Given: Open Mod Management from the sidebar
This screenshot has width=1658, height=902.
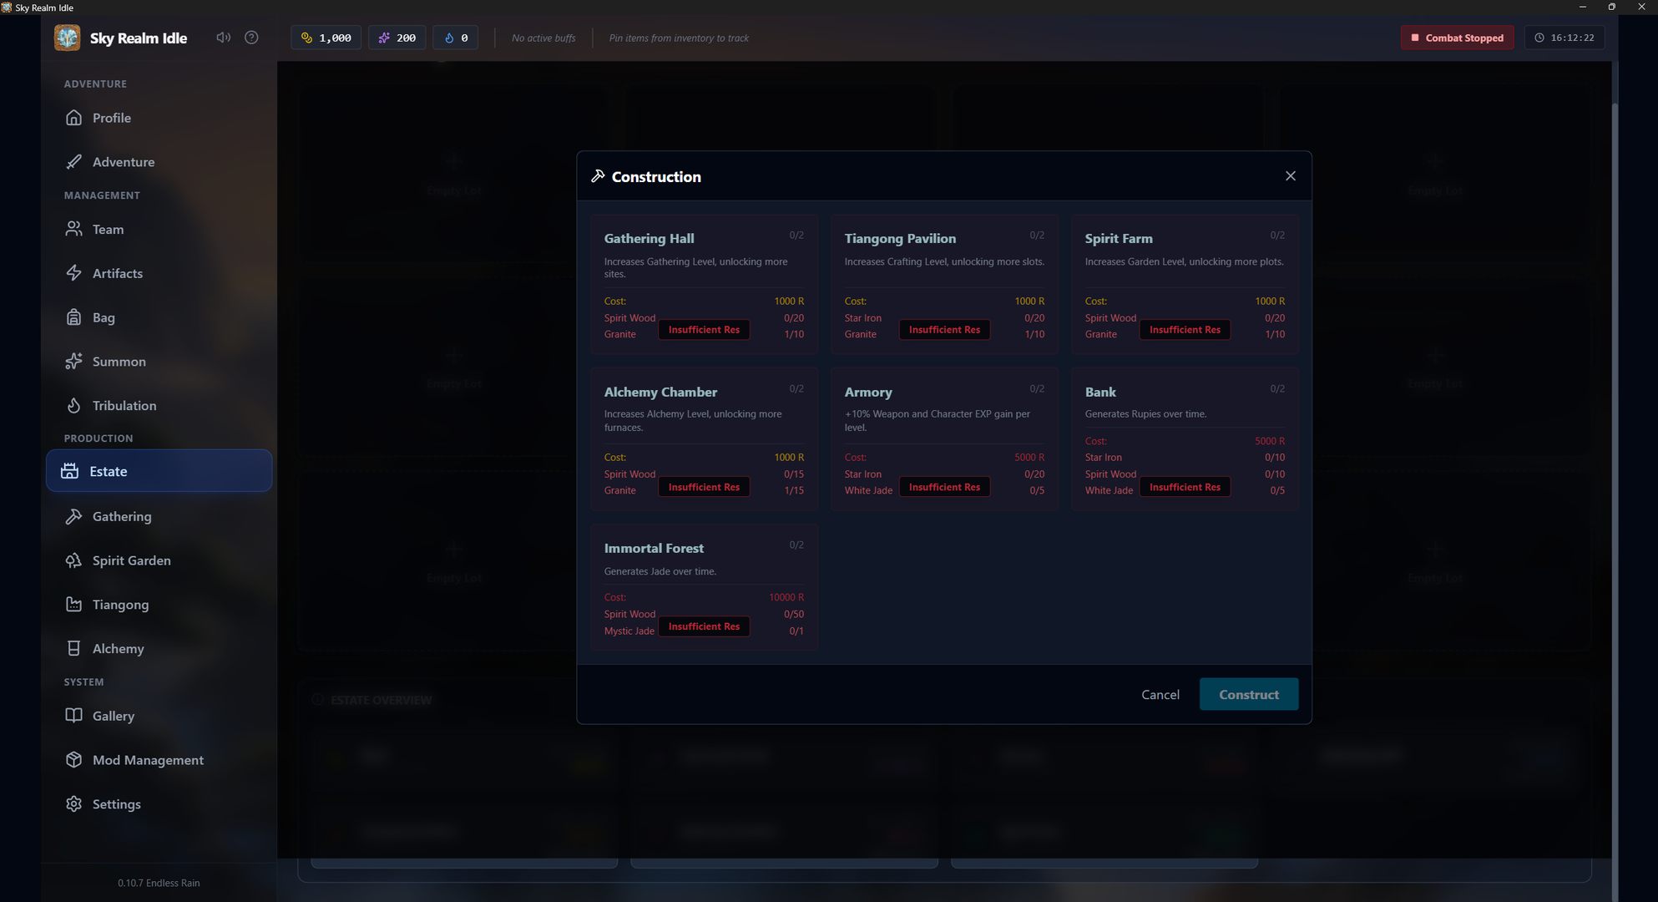Looking at the screenshot, I should click(148, 760).
